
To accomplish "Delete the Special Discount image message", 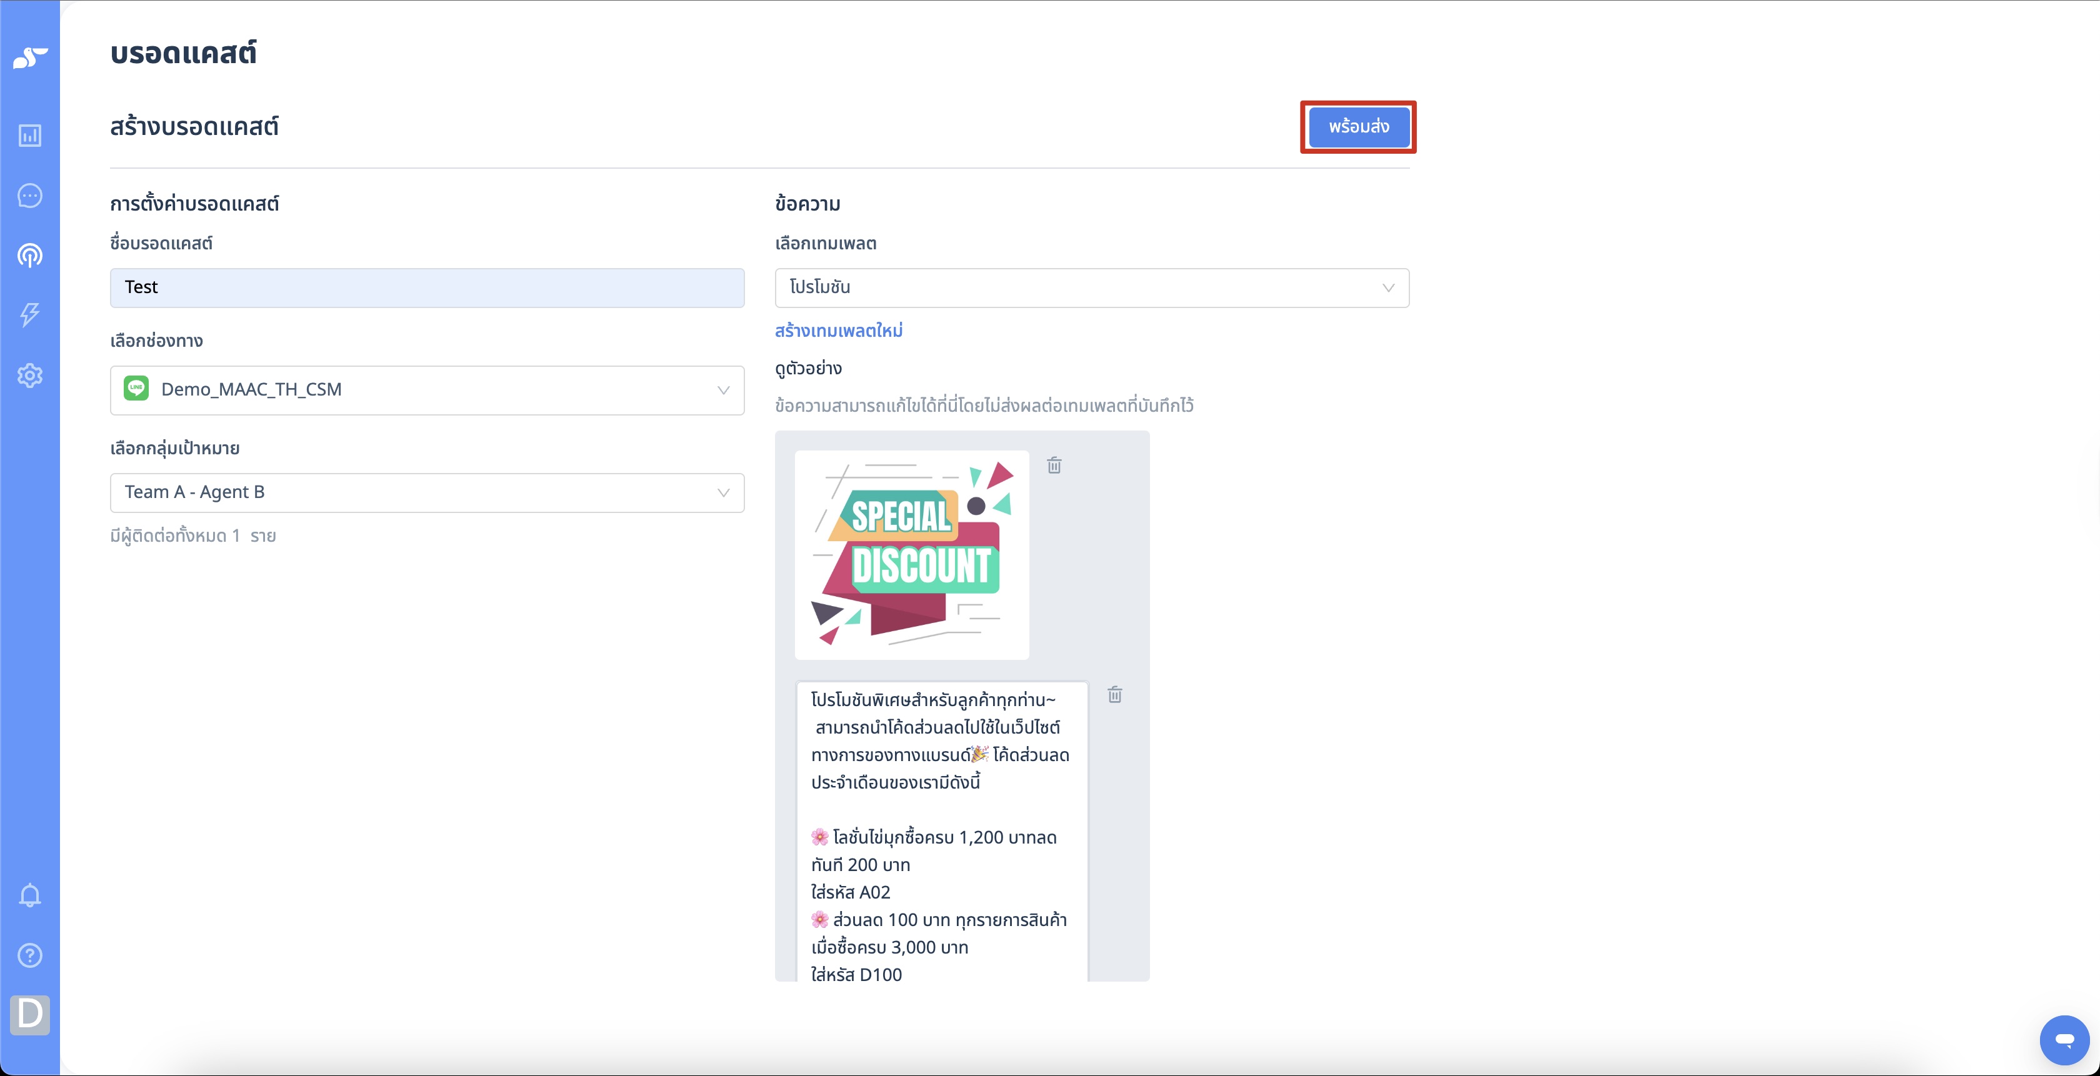I will coord(1054,465).
